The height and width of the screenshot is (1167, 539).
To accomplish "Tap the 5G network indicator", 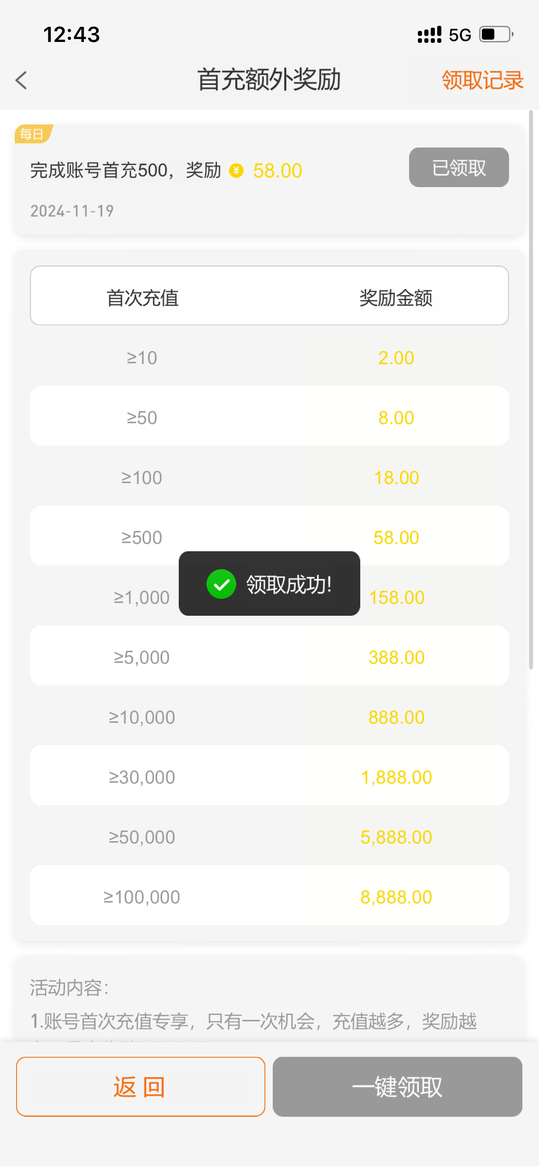I will click(x=460, y=35).
